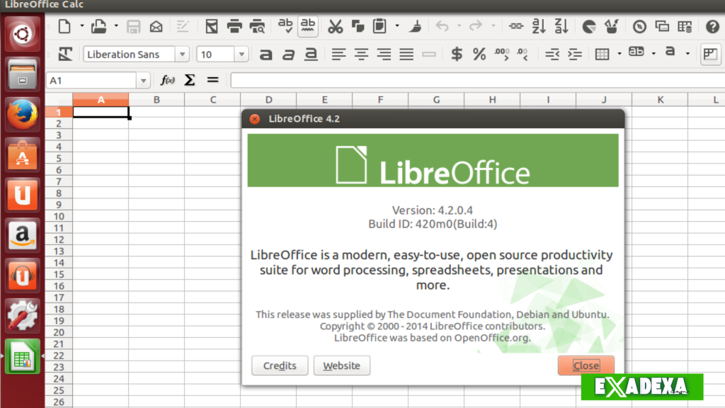The width and height of the screenshot is (725, 408).
Task: Sort data descending
Action: tap(561, 26)
